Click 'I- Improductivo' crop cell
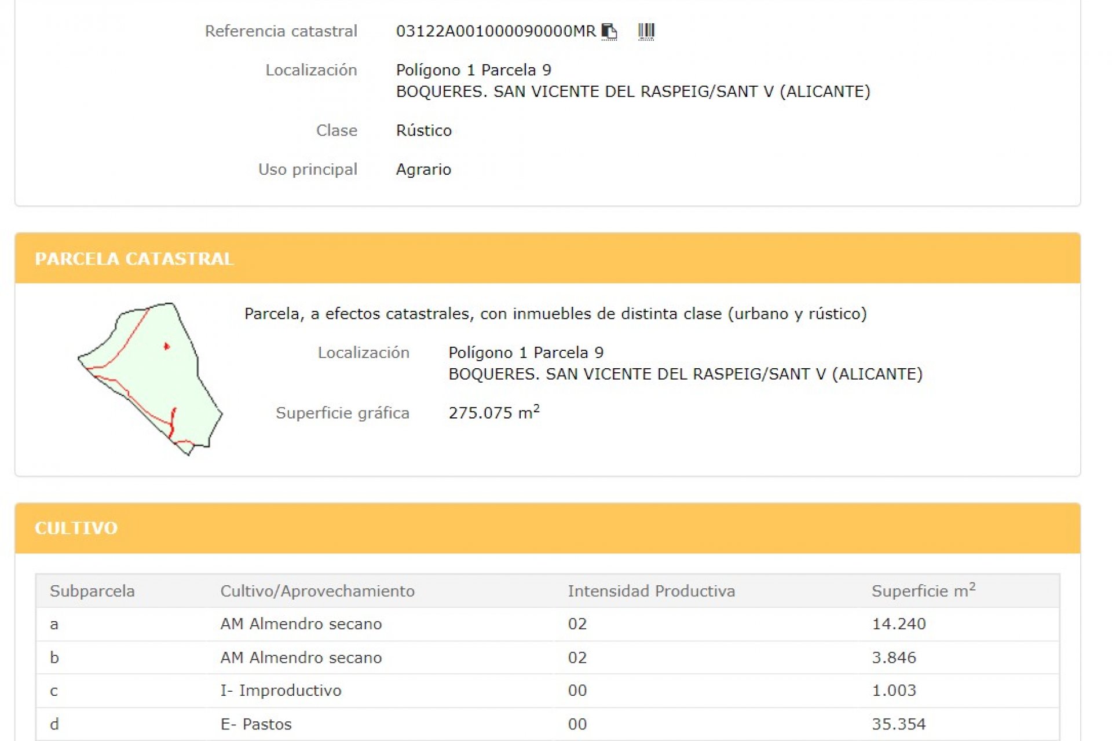The image size is (1112, 741). [x=281, y=691]
